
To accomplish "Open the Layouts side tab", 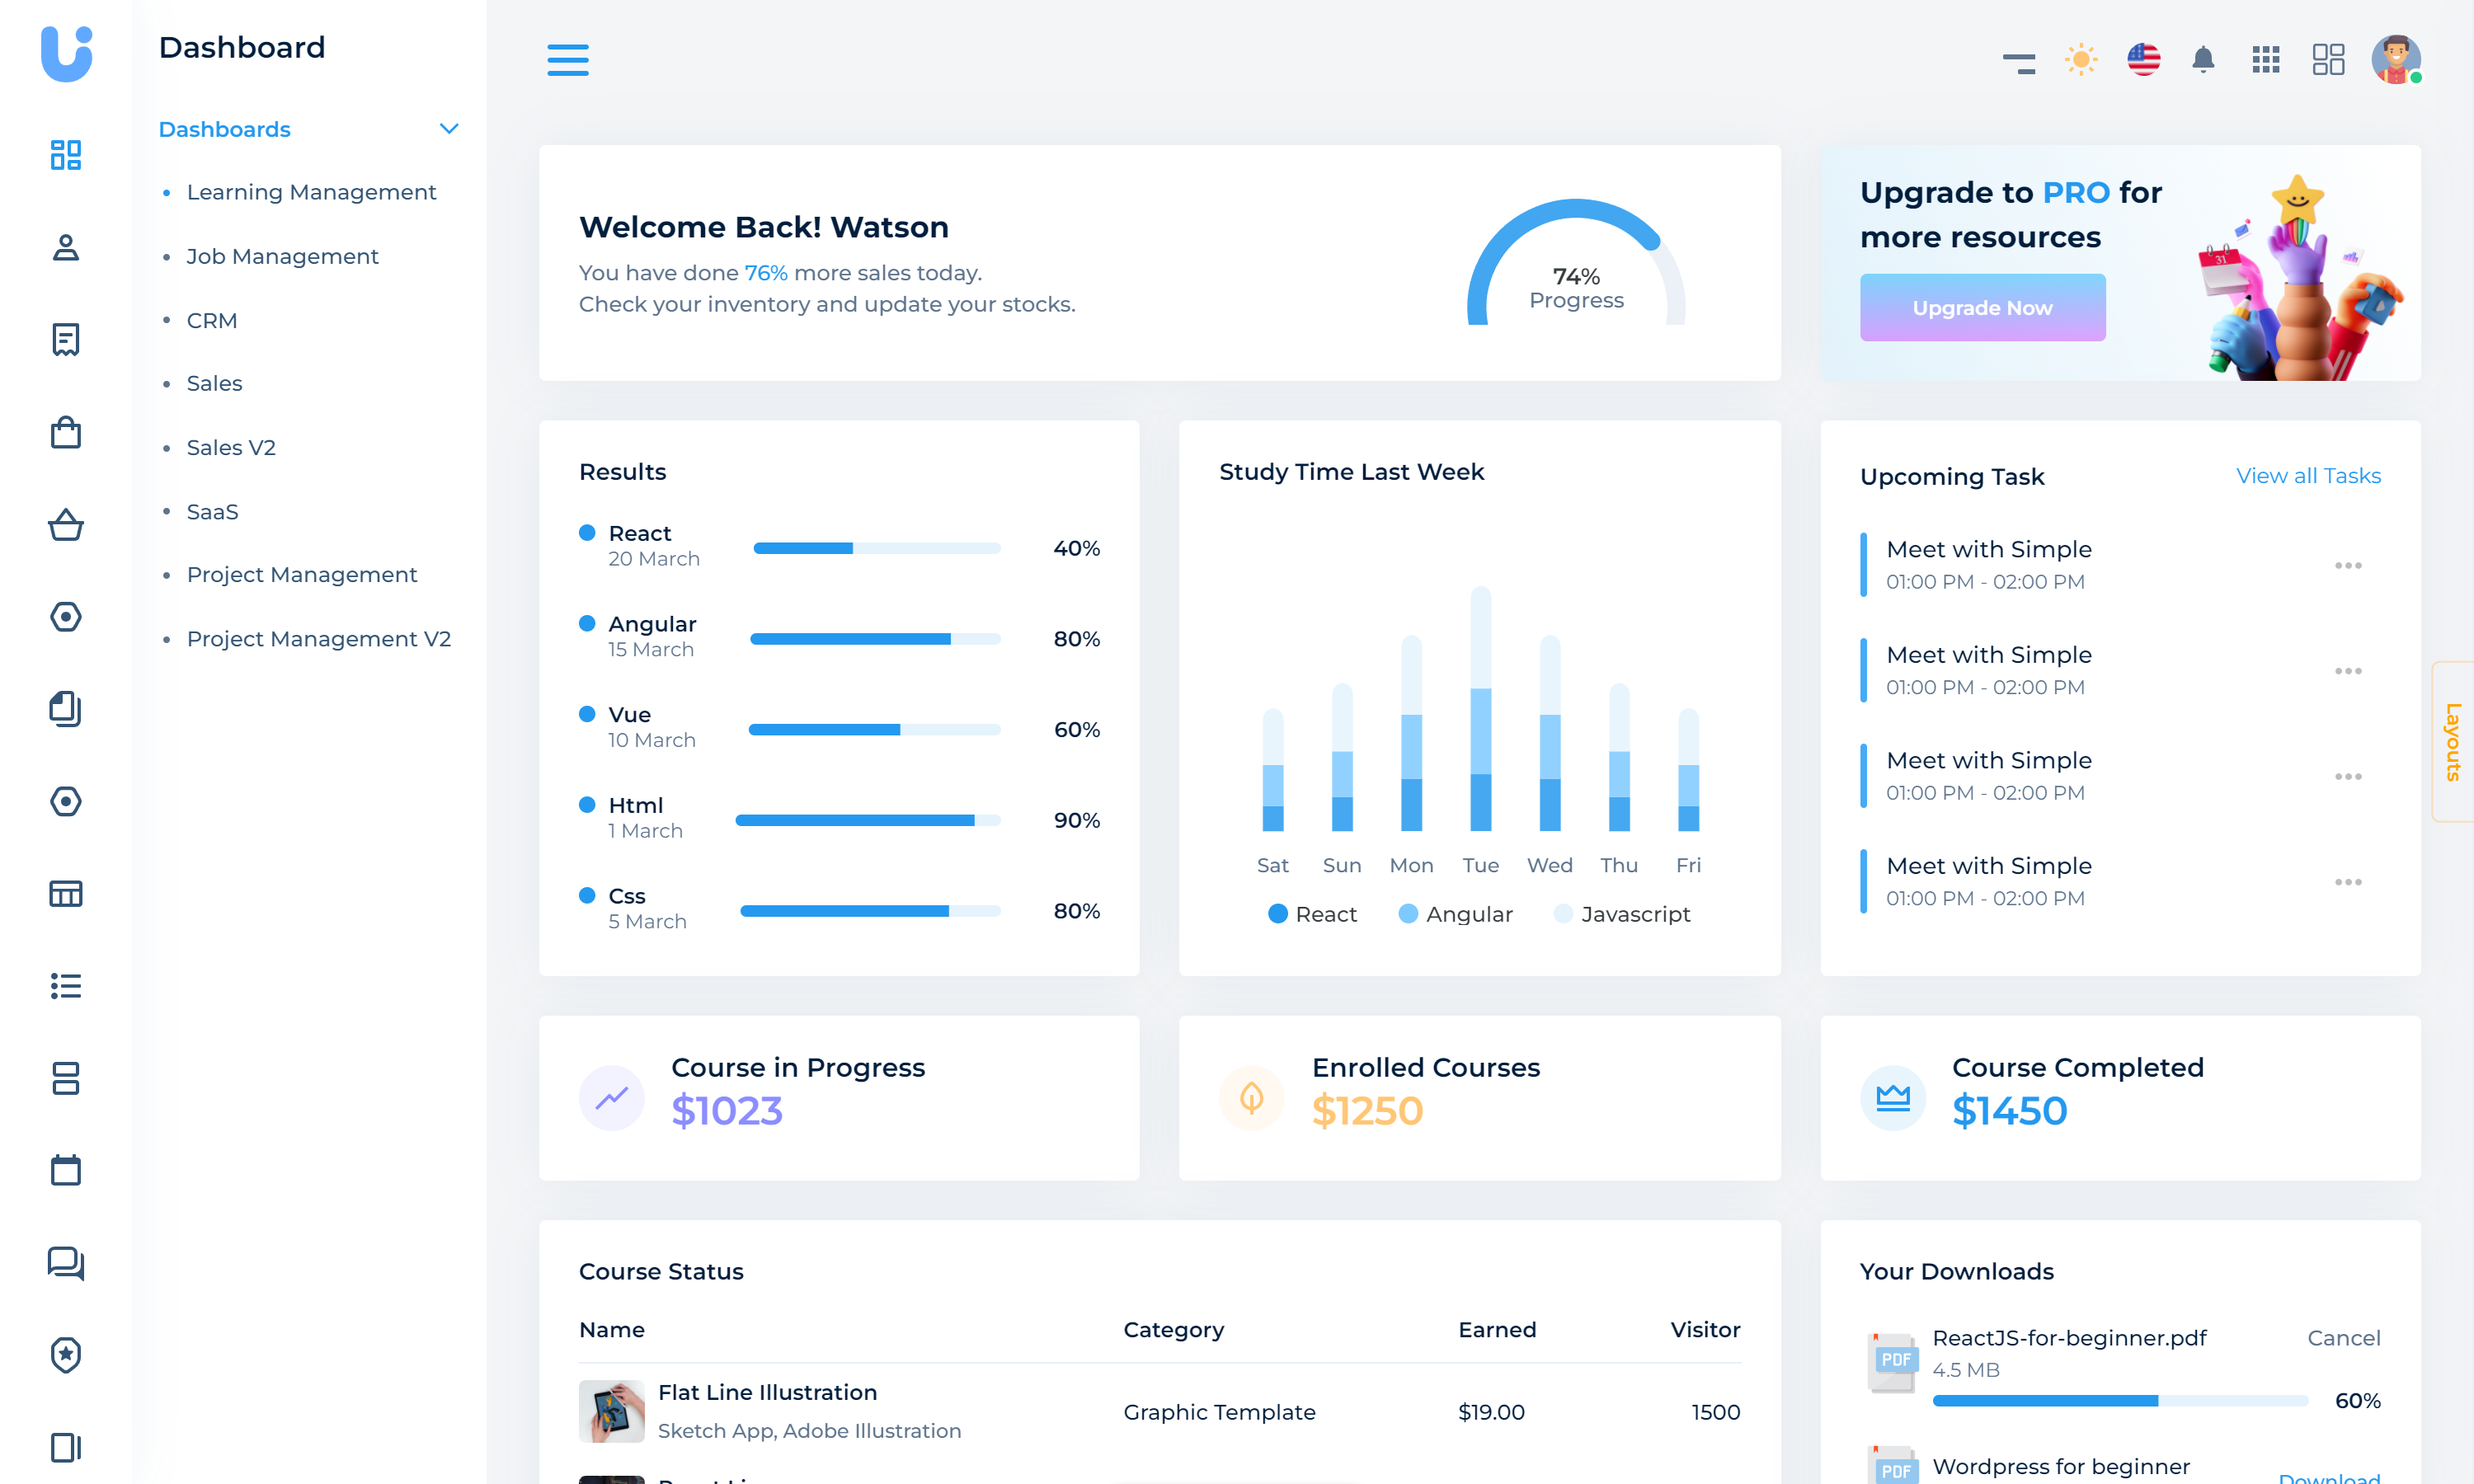I will tap(2452, 741).
